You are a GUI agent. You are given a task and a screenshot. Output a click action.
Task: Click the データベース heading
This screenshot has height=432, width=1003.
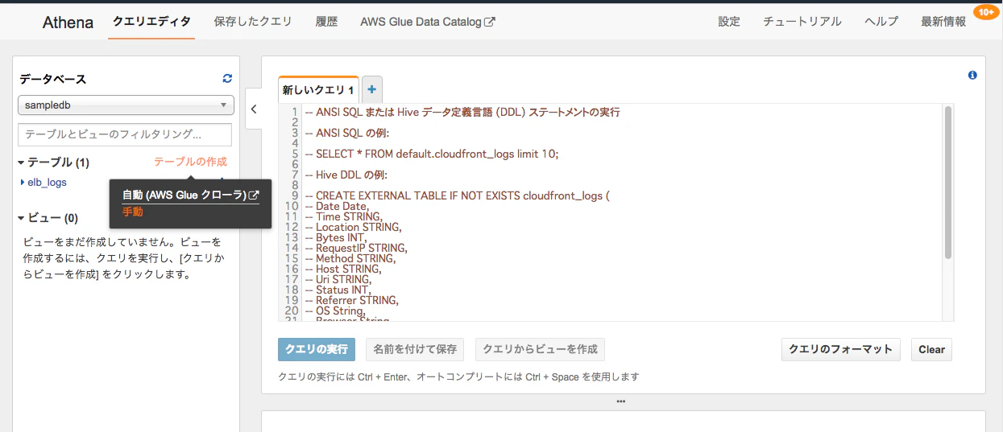pyautogui.click(x=53, y=79)
